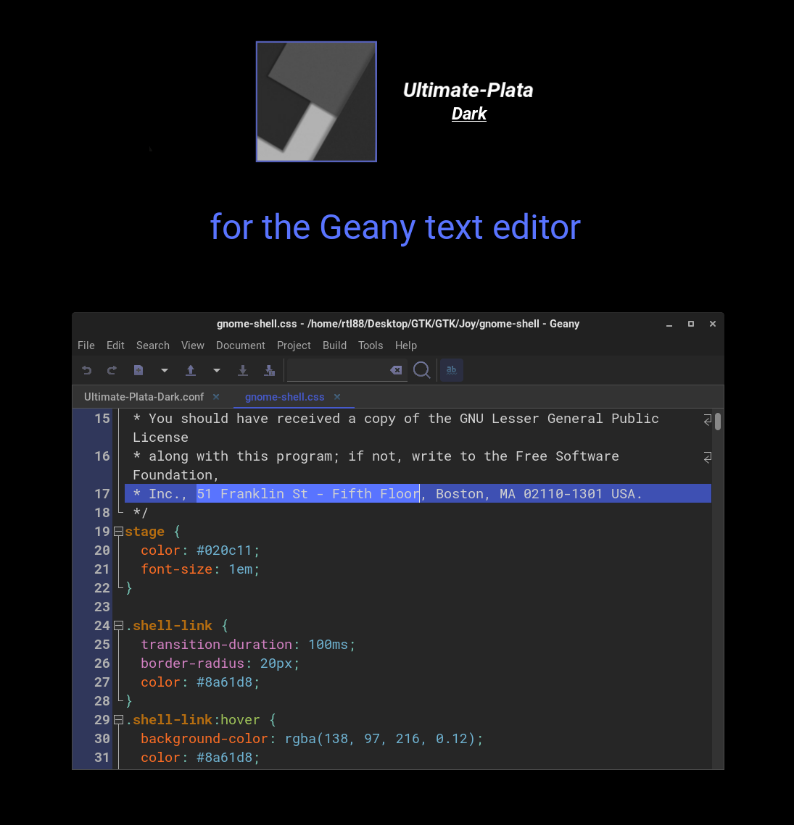The height and width of the screenshot is (825, 794).
Task: Maximize the Geany window
Action: pyautogui.click(x=691, y=324)
